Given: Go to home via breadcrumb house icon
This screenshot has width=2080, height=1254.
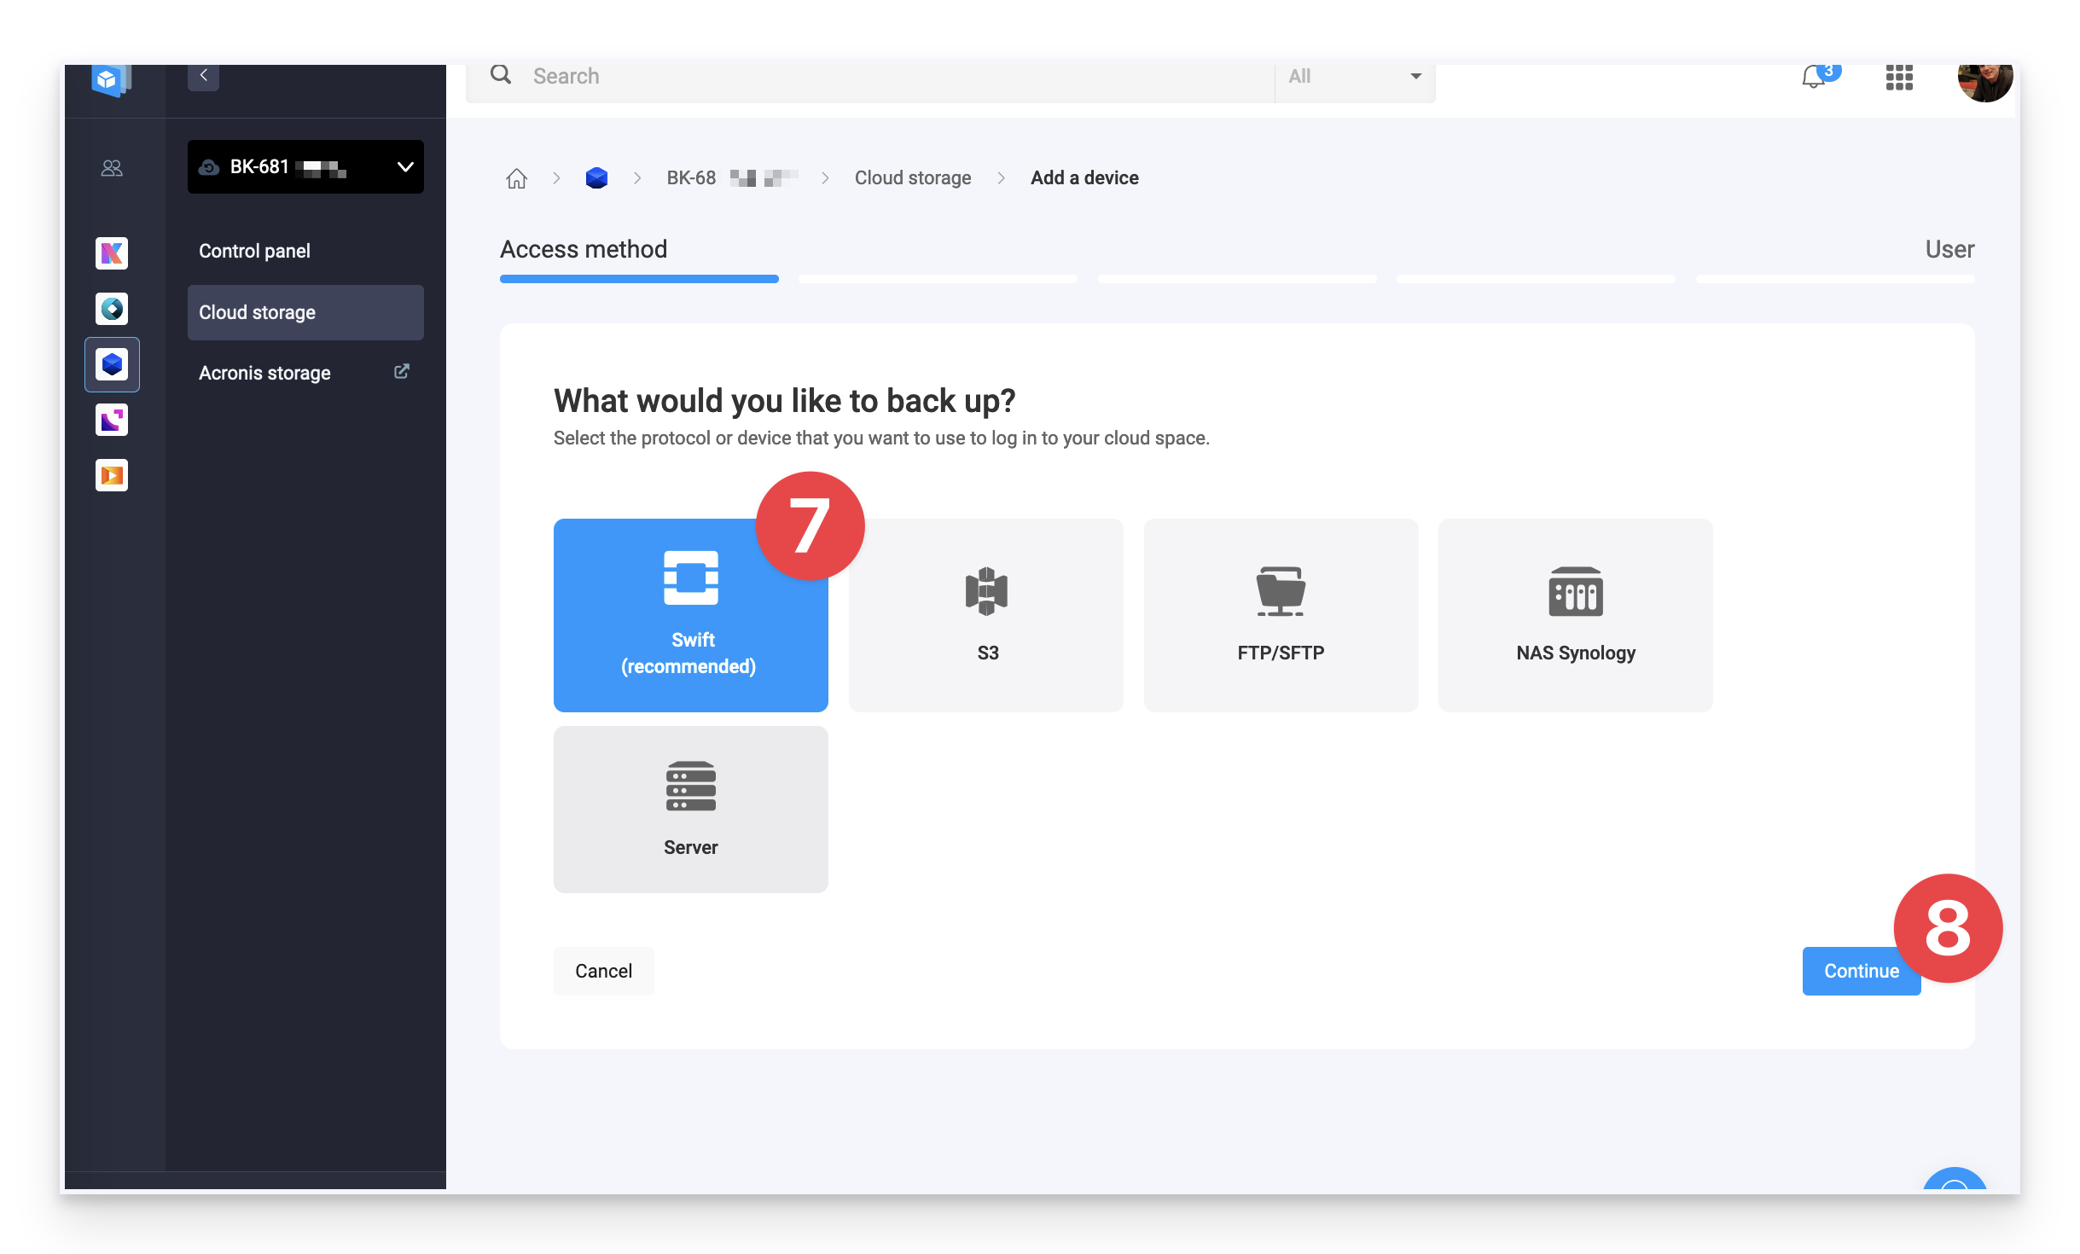Looking at the screenshot, I should pos(516,178).
